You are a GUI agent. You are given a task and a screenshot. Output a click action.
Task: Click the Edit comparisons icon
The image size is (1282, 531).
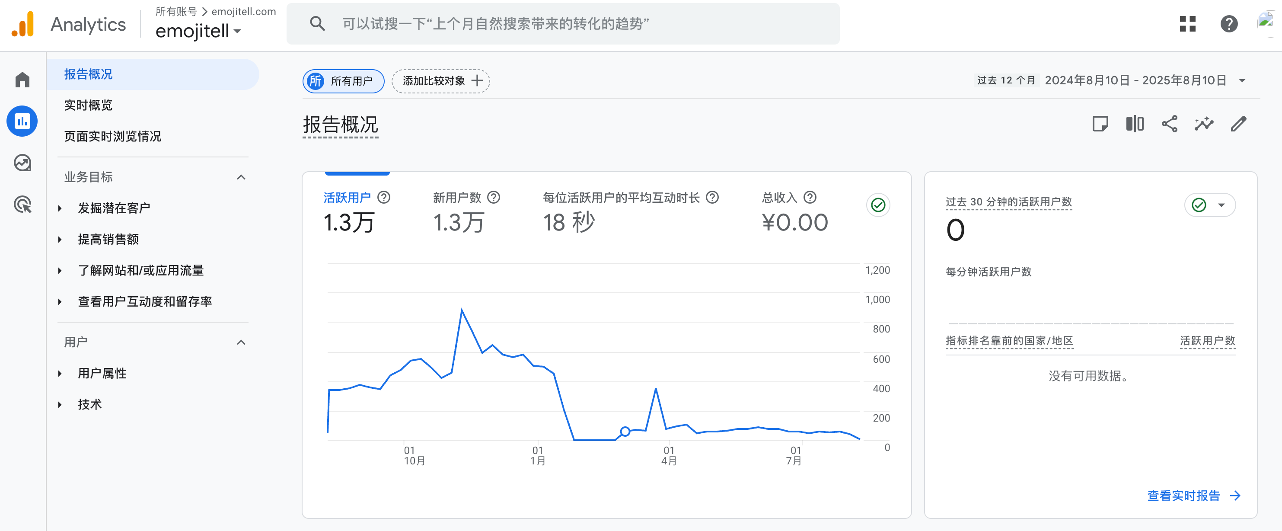point(1135,124)
